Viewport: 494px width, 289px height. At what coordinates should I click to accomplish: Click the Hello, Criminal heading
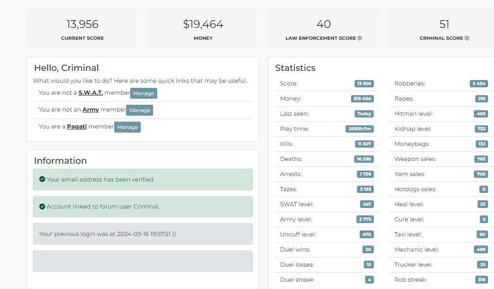pyautogui.click(x=66, y=68)
